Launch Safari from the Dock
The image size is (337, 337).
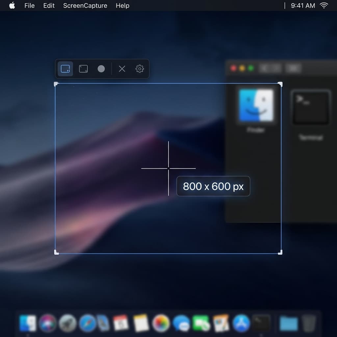tap(87, 323)
